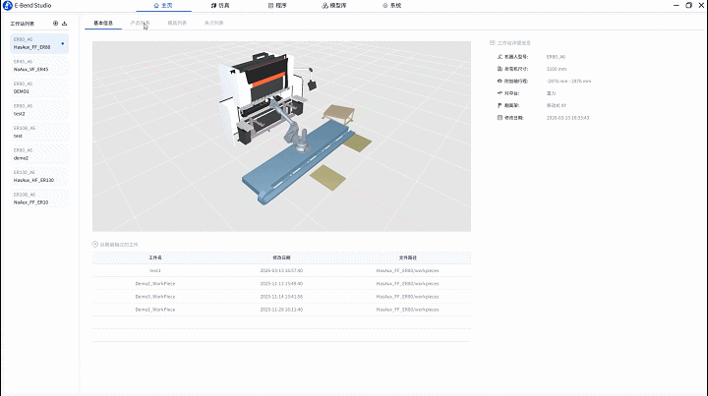The height and width of the screenshot is (396, 708).
Task: Select workstation DEMO1
Action: [x=39, y=87]
